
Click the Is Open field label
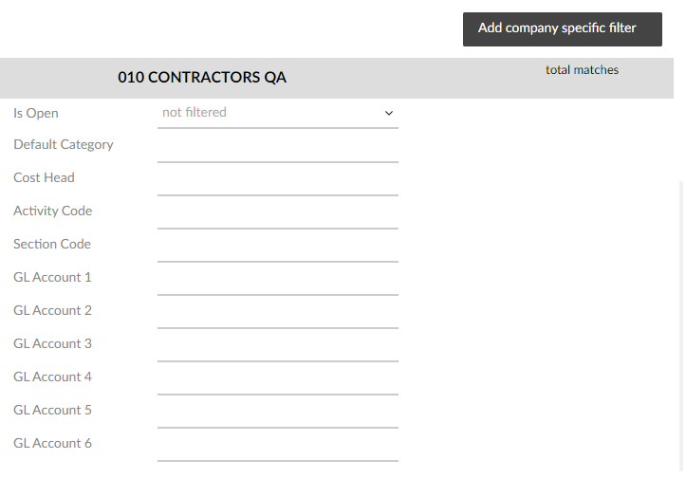point(36,113)
